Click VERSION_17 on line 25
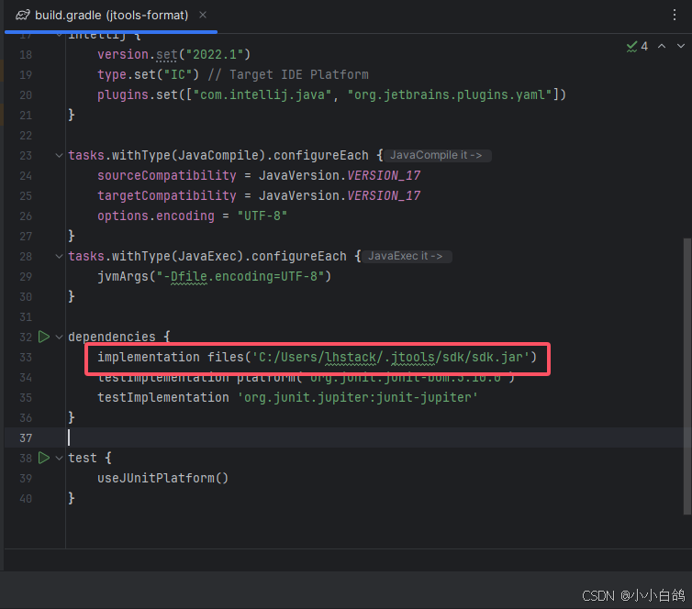The width and height of the screenshot is (692, 609). pyautogui.click(x=384, y=195)
